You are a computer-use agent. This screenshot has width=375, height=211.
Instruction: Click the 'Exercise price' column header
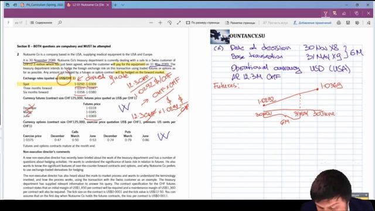pyautogui.click(x=32, y=136)
